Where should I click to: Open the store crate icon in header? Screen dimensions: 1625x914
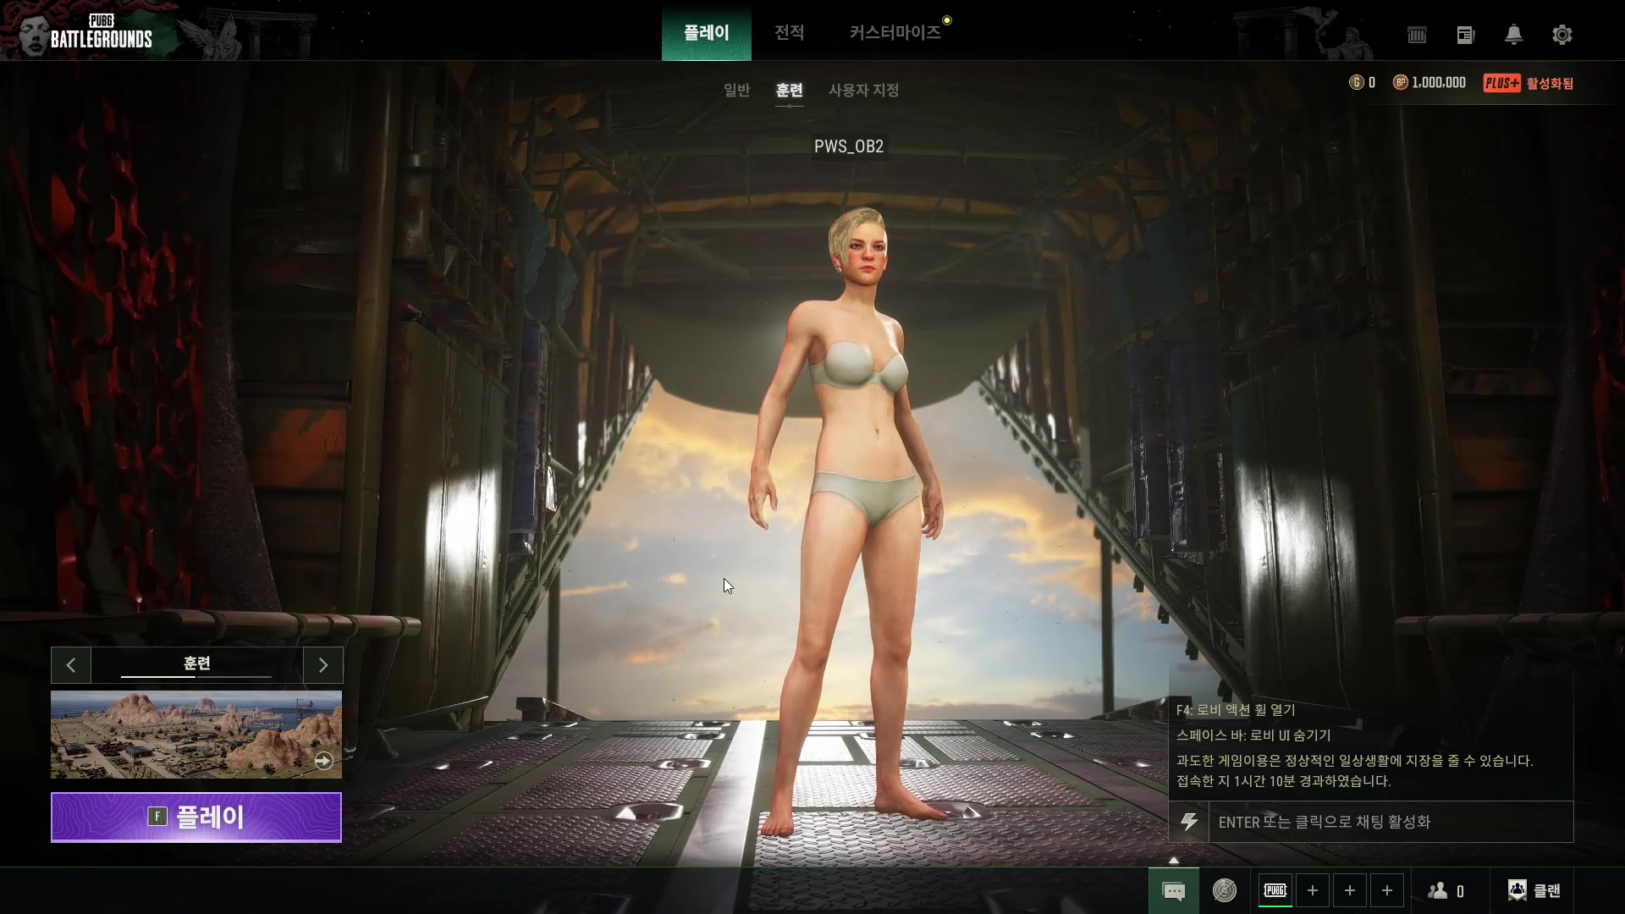tap(1417, 35)
